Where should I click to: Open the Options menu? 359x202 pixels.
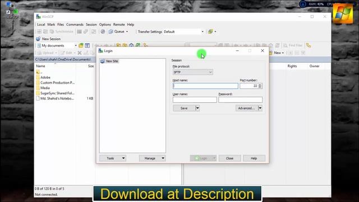coord(105,25)
